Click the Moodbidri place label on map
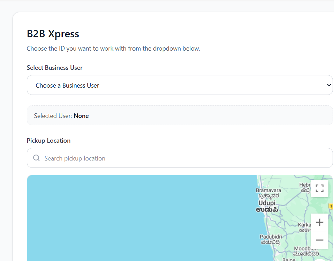 pyautogui.click(x=306, y=251)
